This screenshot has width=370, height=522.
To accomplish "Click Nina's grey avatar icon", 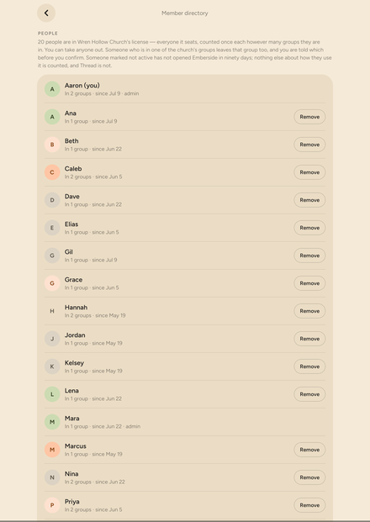I will (52, 477).
